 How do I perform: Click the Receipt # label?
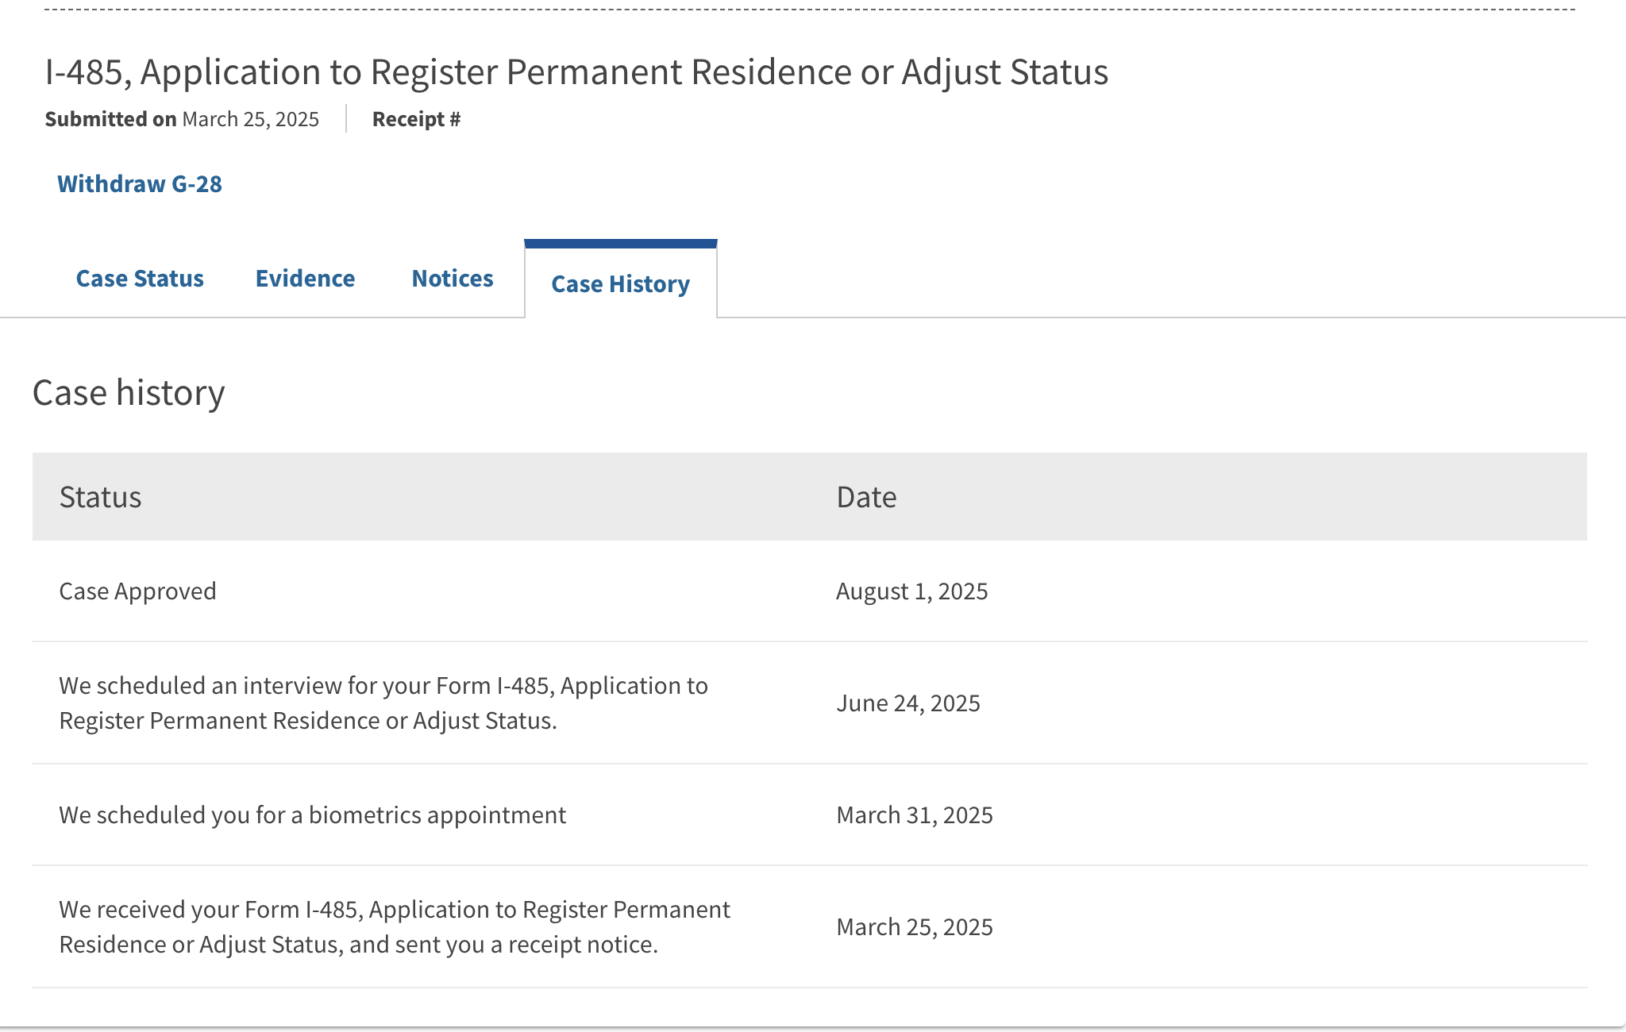[416, 119]
